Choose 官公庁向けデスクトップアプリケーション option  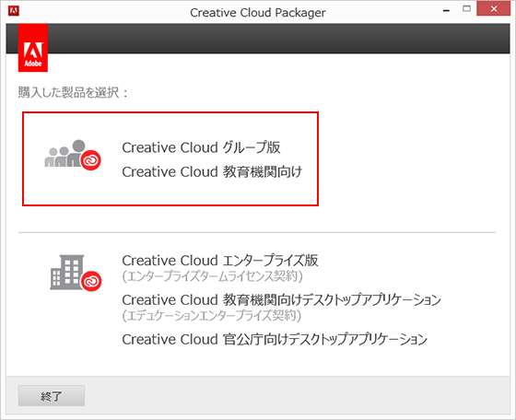pyautogui.click(x=275, y=339)
